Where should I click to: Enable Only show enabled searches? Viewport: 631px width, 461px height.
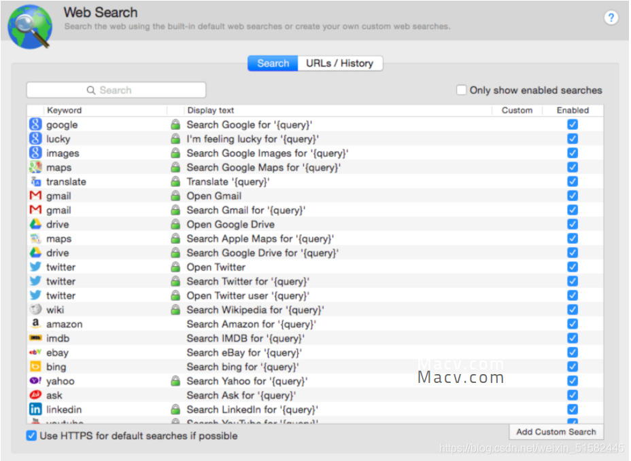[461, 90]
